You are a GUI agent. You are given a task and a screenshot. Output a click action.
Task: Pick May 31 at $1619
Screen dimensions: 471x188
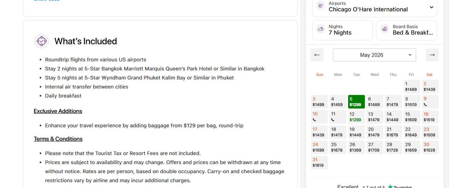click(319, 162)
